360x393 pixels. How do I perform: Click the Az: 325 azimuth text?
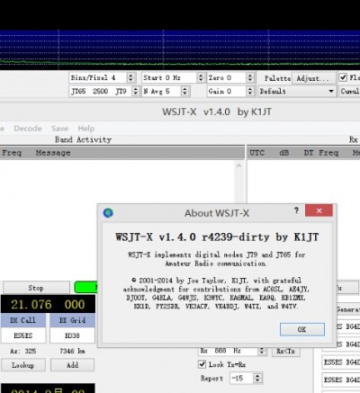[x=22, y=351]
